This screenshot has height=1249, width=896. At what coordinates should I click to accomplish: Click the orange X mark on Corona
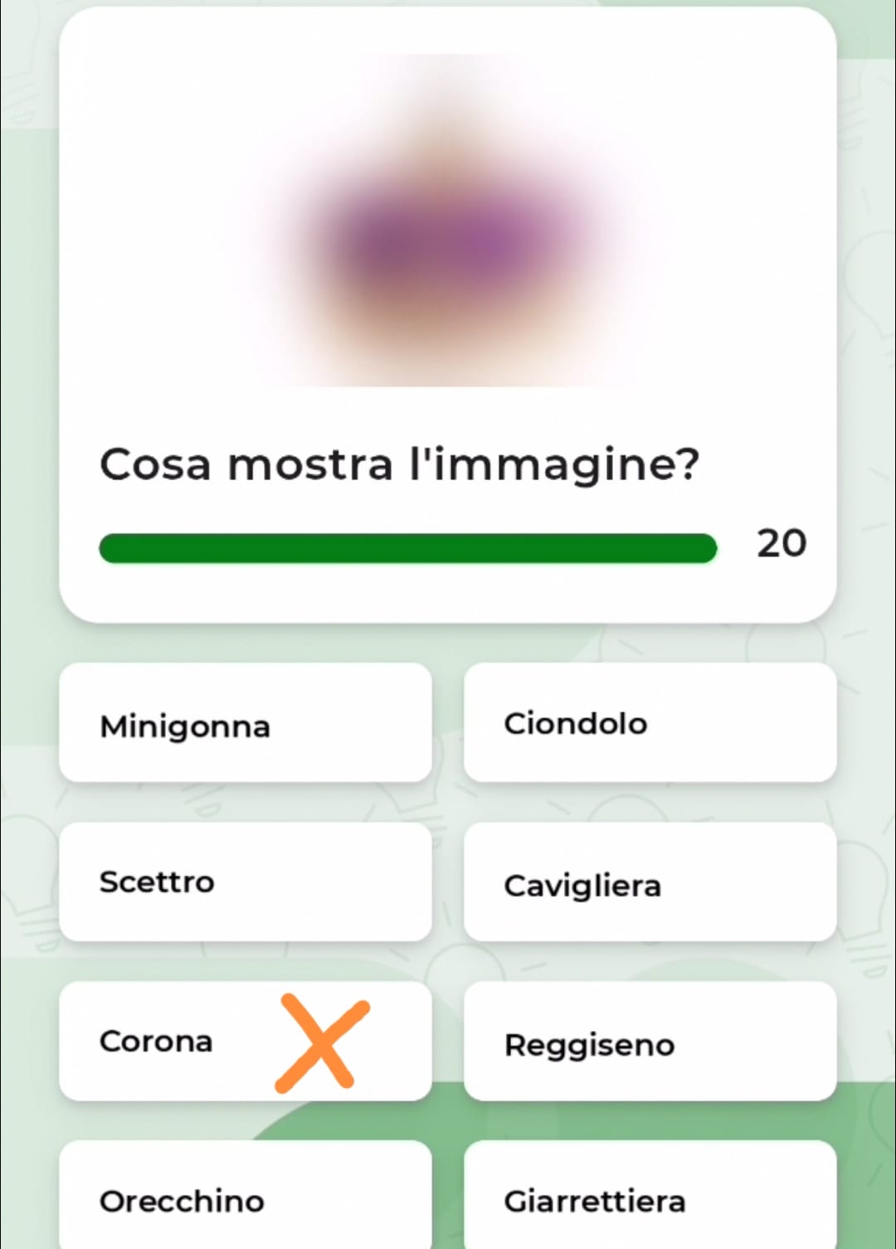click(322, 1042)
